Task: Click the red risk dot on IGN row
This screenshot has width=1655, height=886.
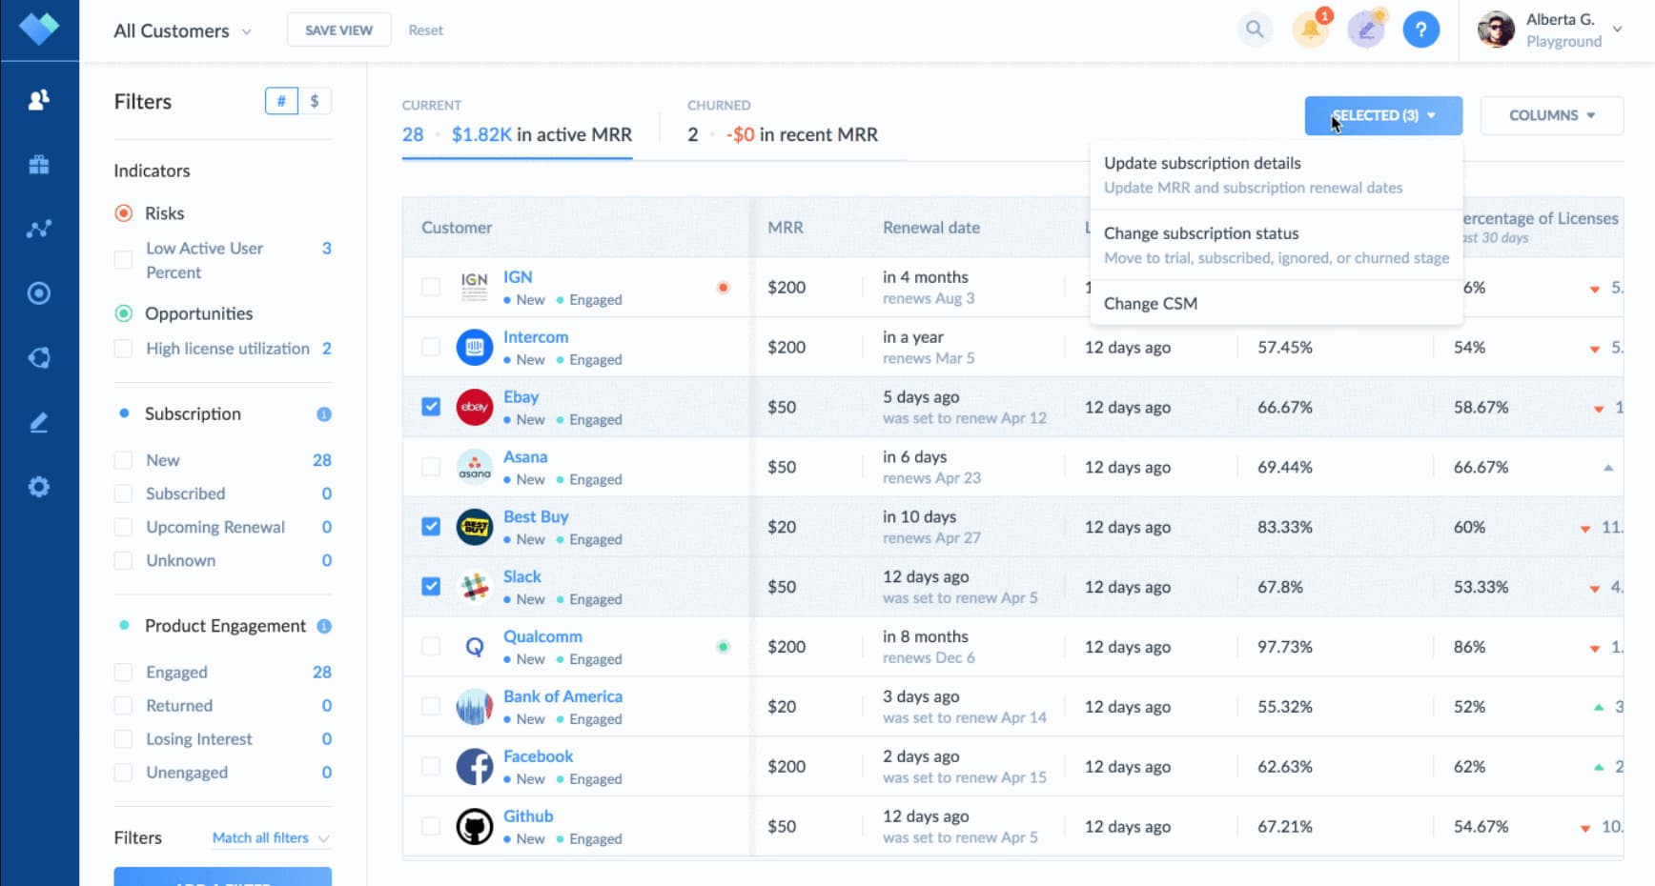Action: point(724,287)
